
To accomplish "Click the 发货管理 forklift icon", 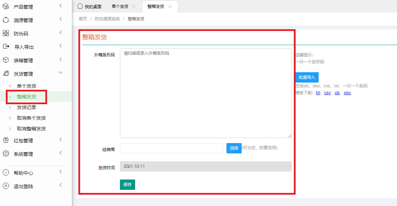I will point(6,74).
